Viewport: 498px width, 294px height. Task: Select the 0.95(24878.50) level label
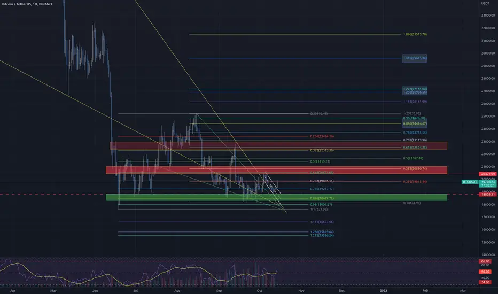(414, 118)
